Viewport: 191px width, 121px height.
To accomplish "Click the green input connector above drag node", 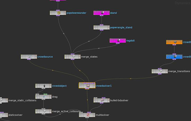I will click(x=45, y=94).
